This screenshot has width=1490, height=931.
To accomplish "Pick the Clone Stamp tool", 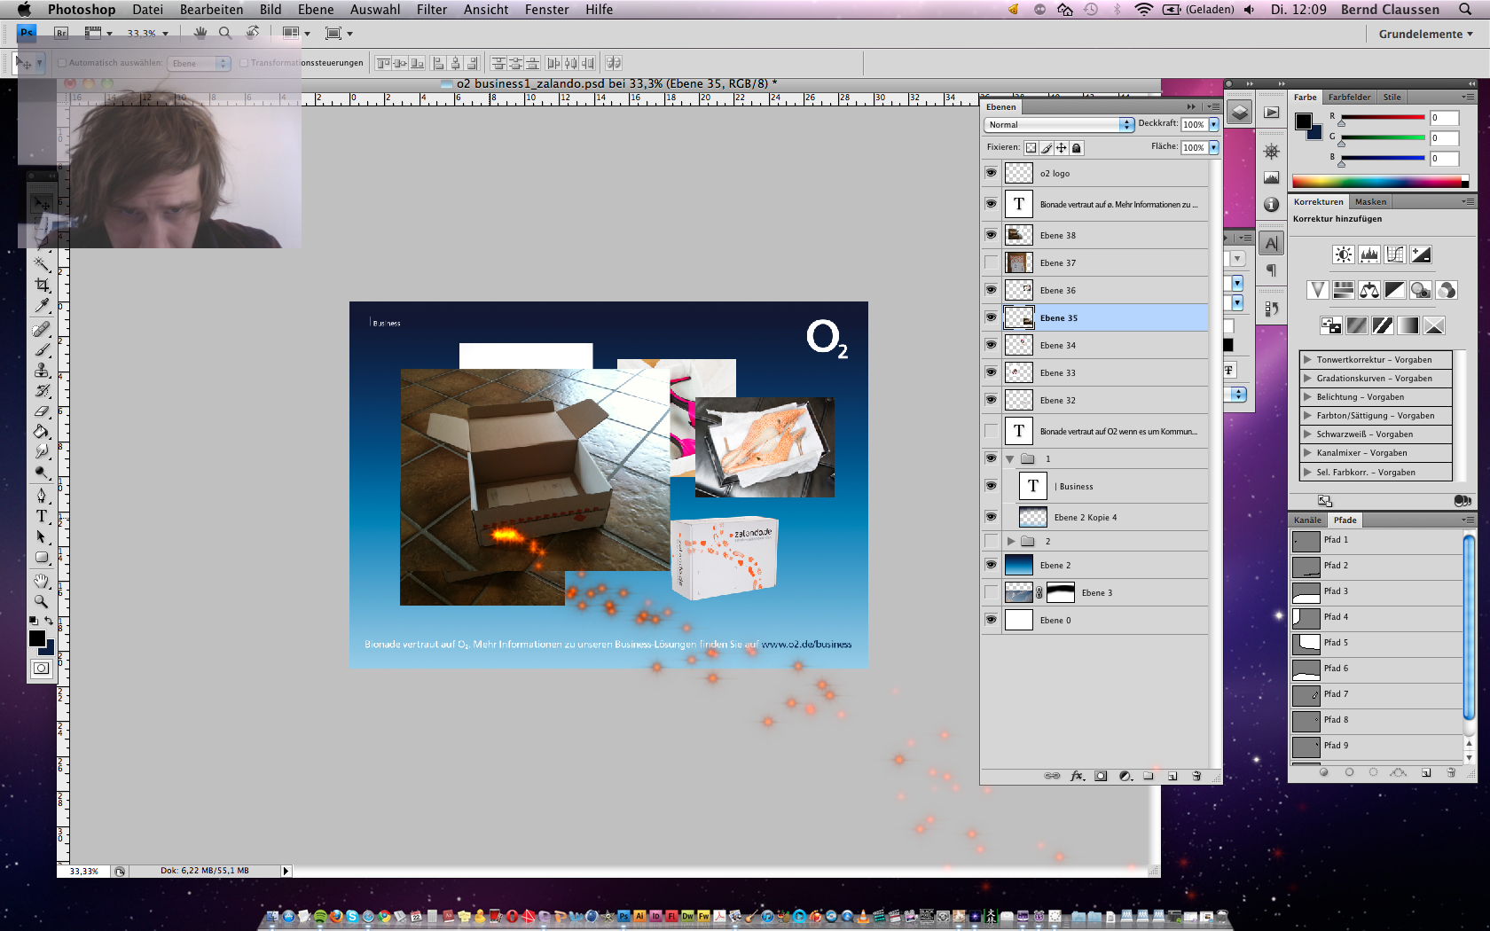I will tap(42, 370).
